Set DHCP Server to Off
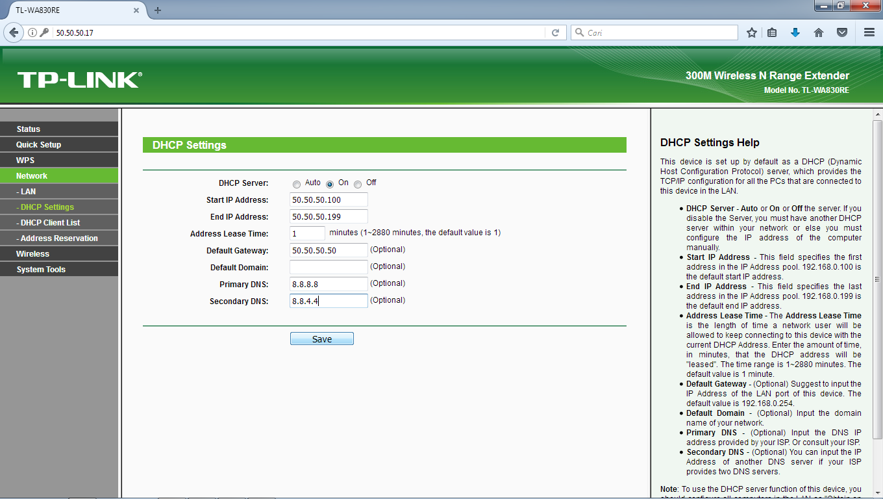 tap(358, 184)
